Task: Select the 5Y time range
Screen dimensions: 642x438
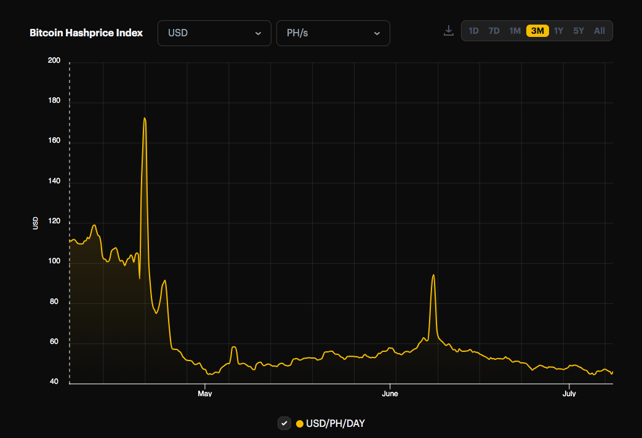Action: 579,31
